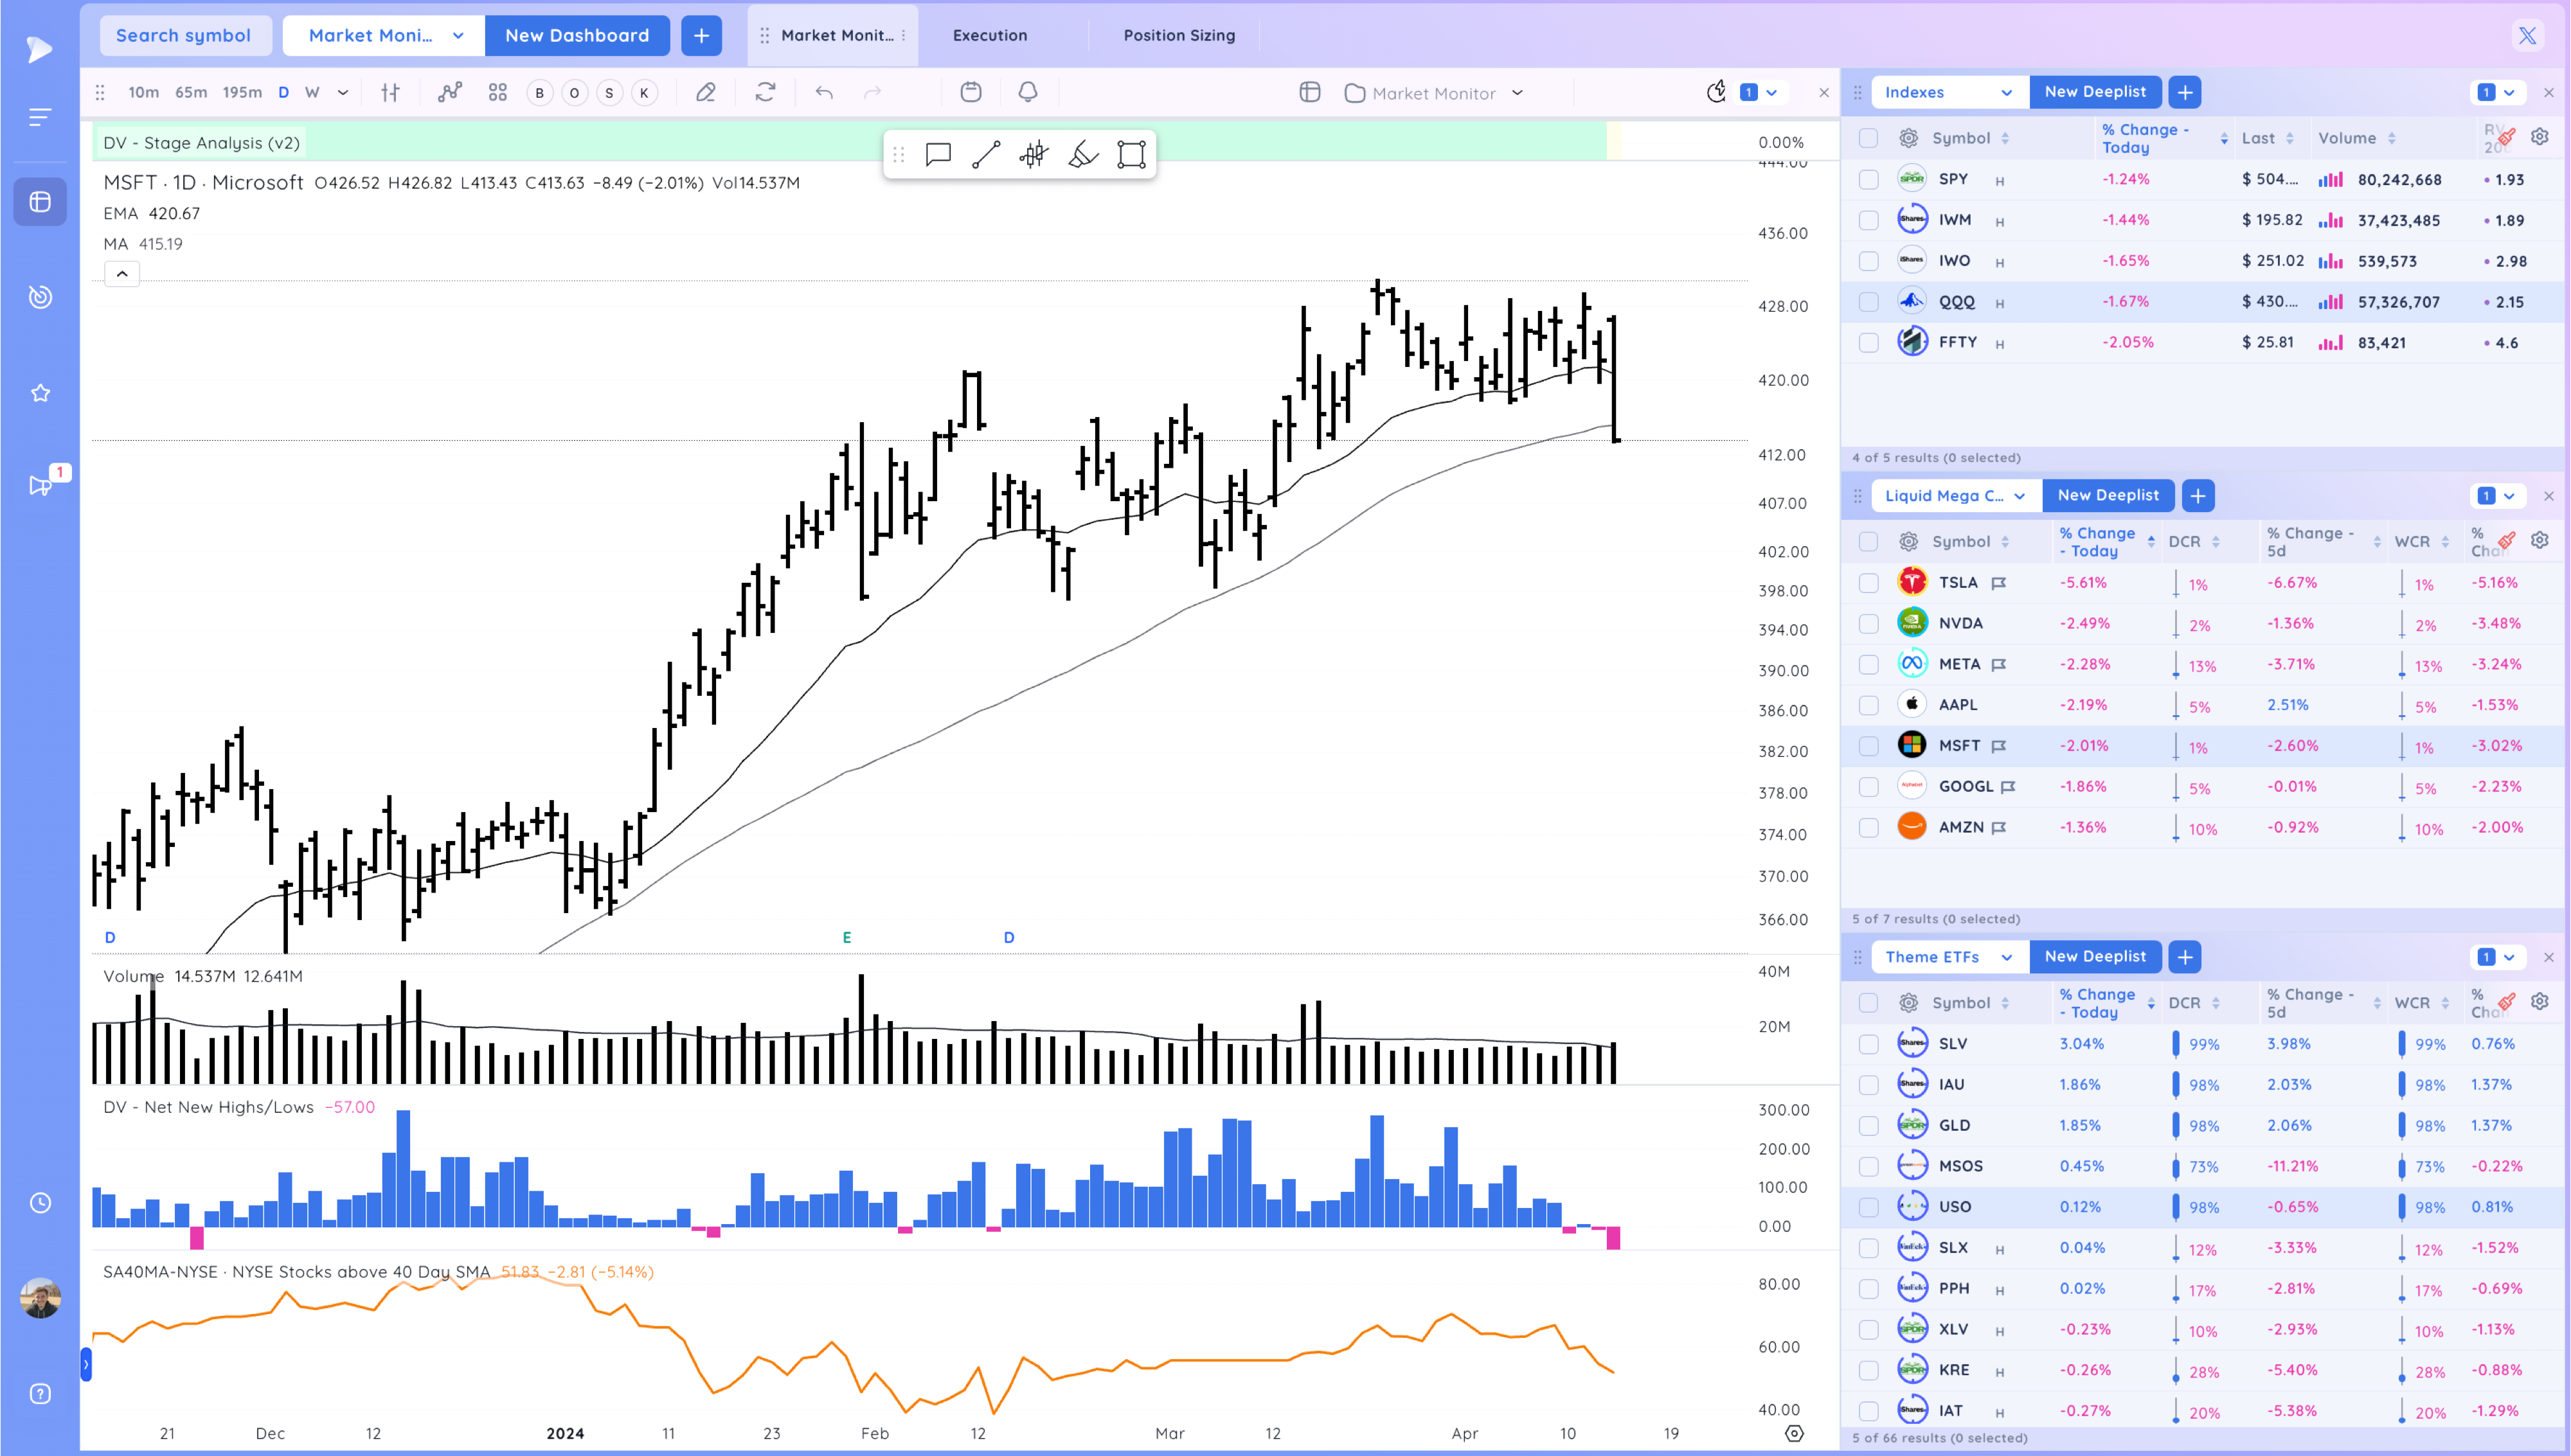
Task: Select the trend line drawing tool
Action: point(986,155)
